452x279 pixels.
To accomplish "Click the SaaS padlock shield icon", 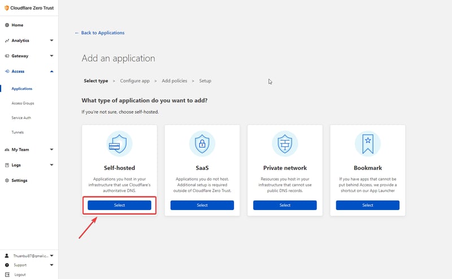I will click(x=202, y=143).
